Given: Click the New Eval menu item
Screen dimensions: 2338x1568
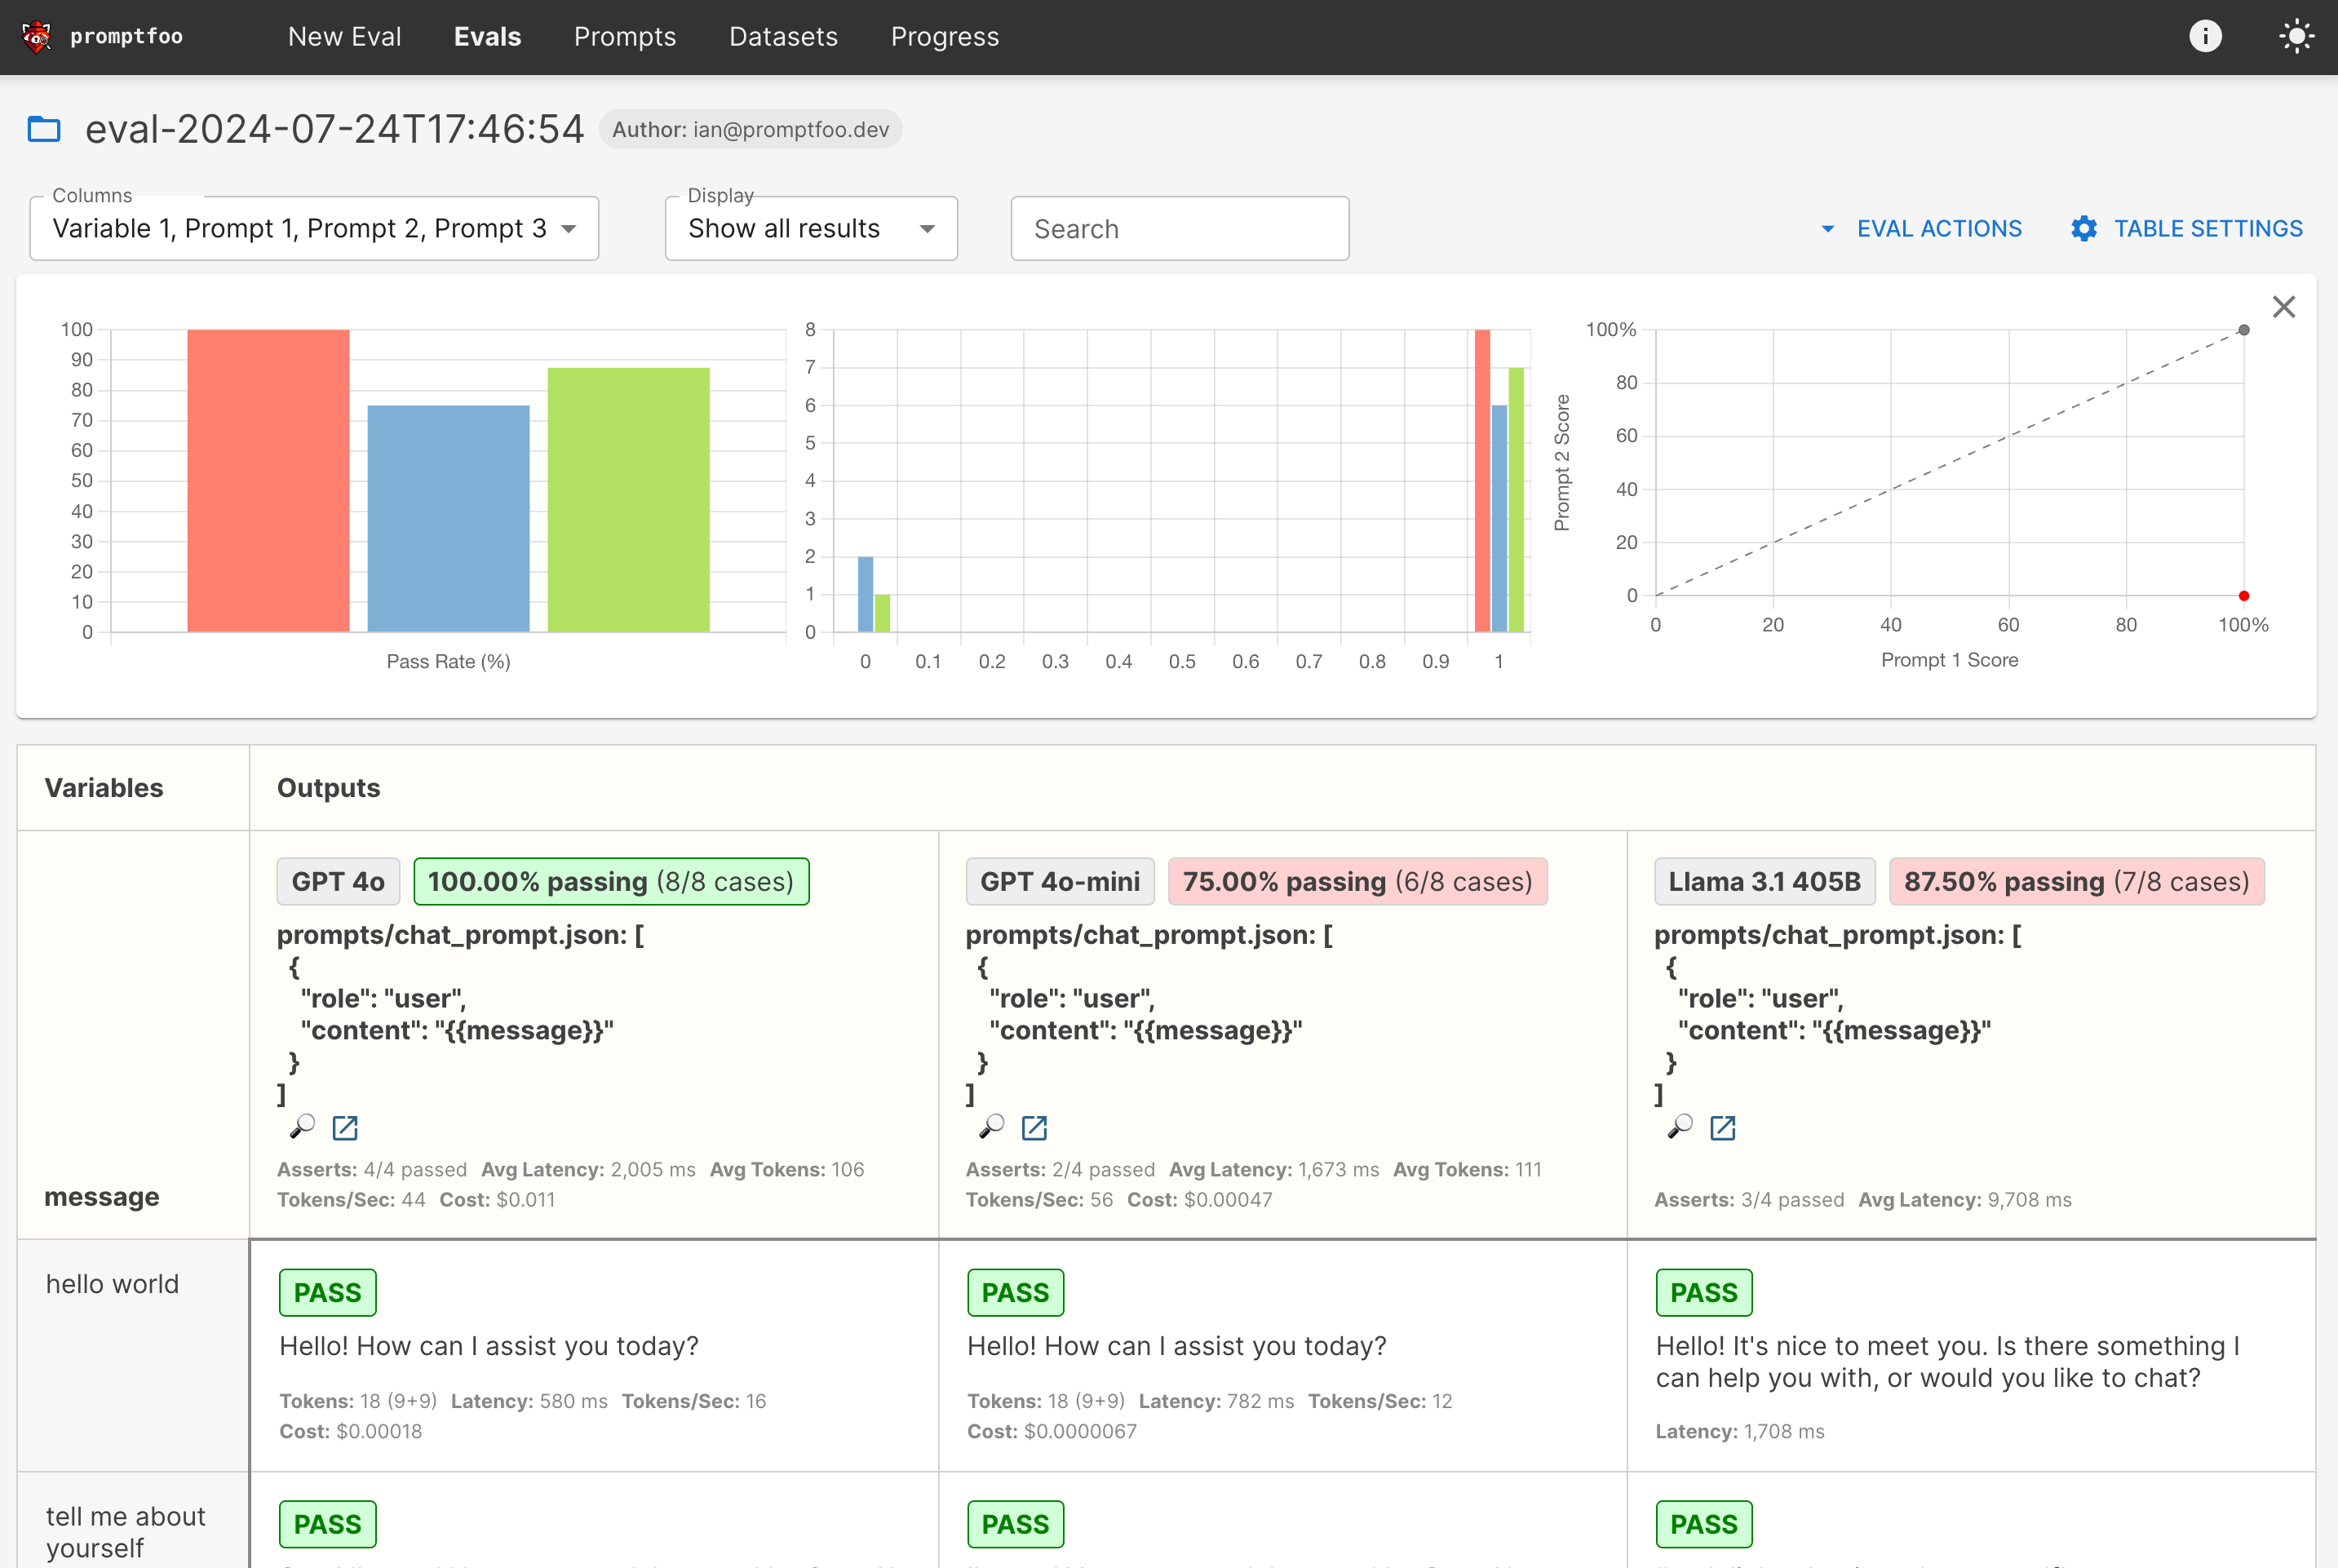Looking at the screenshot, I should pyautogui.click(x=347, y=35).
